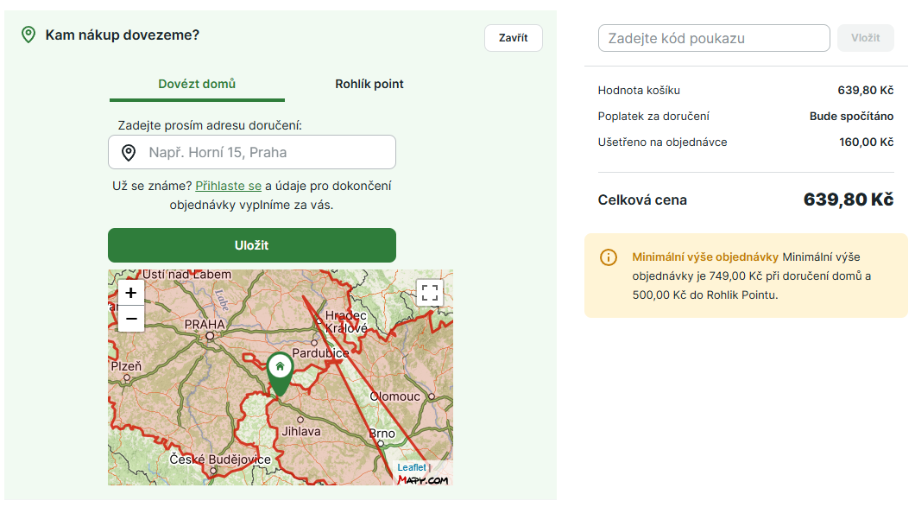The height and width of the screenshot is (507, 915).
Task: Click Olomouc on the map
Action: point(394,396)
